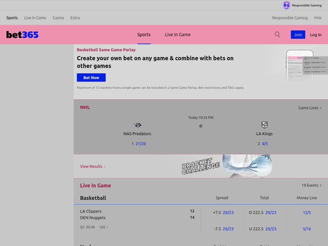328x246 pixels.
Task: Click the Spread column header
Action: 222,198
